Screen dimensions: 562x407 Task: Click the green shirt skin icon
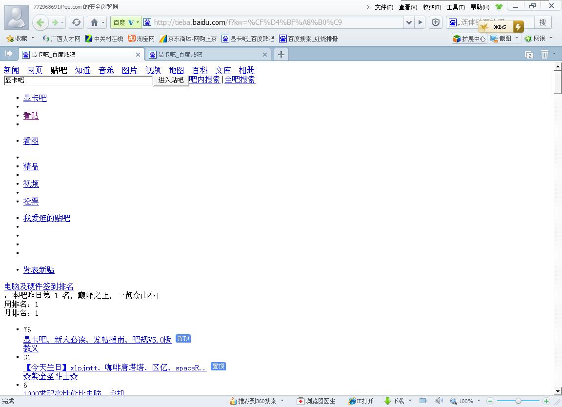(499, 6)
